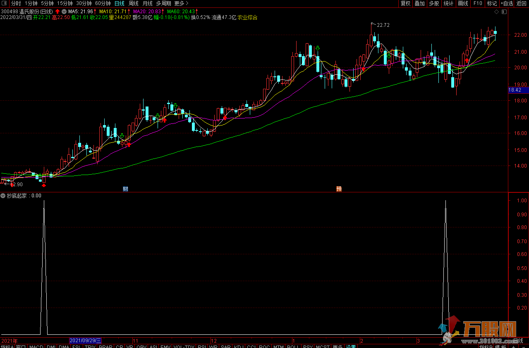The height and width of the screenshot is (348, 529).
Task: Open the 多周期 multi-period view
Action: click(x=163, y=3)
